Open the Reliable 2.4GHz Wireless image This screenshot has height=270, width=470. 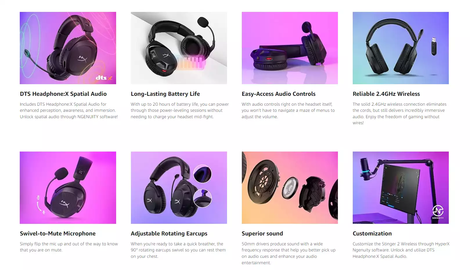click(401, 48)
